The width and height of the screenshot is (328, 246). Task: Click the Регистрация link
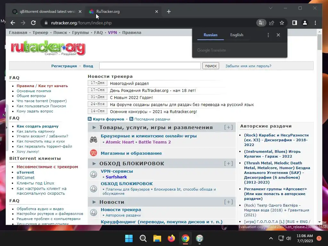tap(64, 66)
